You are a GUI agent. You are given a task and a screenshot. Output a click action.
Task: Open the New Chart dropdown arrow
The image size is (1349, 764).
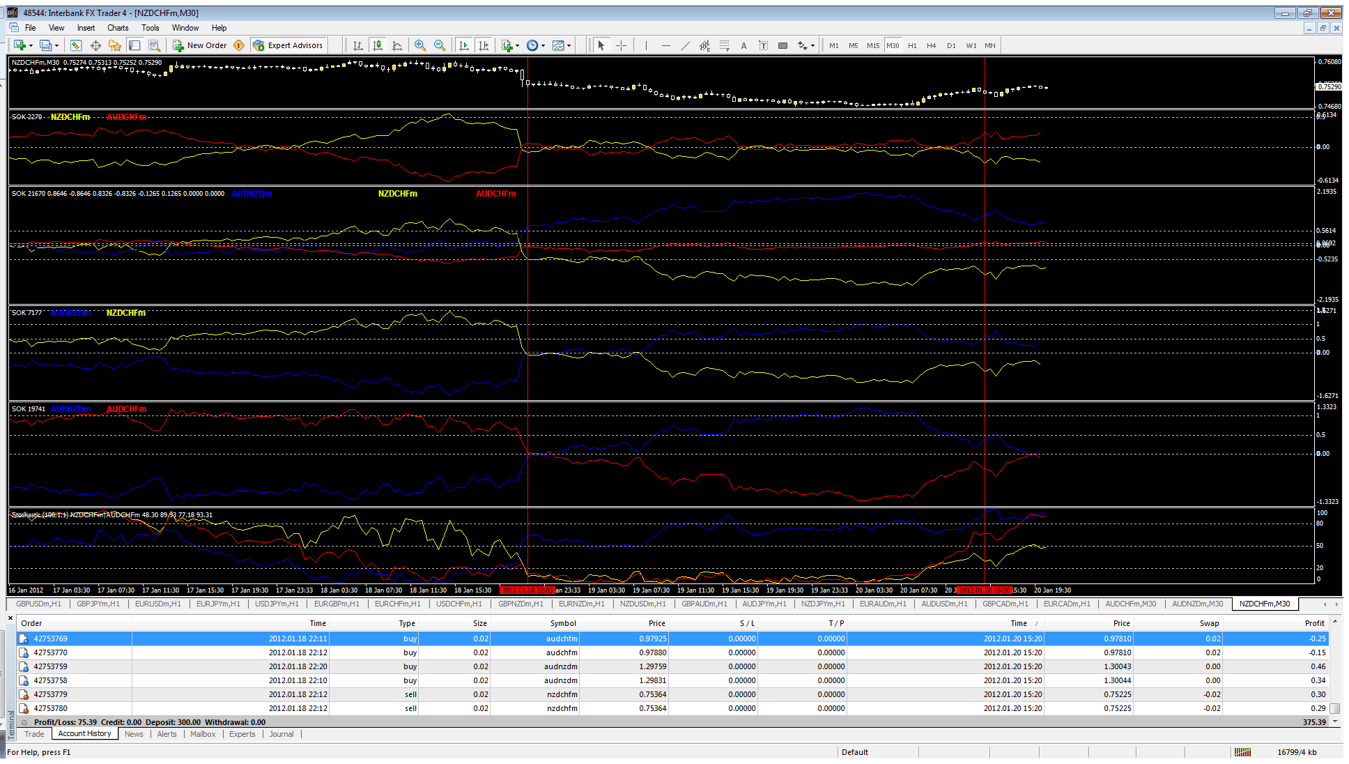(31, 46)
